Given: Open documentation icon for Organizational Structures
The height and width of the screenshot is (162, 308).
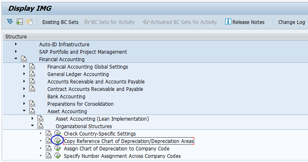Looking at the screenshot, I should [40, 126].
